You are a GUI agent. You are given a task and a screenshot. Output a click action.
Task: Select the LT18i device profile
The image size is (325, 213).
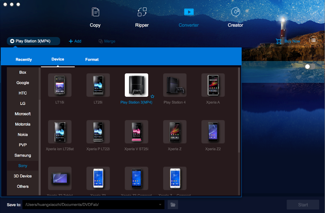[x=60, y=85]
